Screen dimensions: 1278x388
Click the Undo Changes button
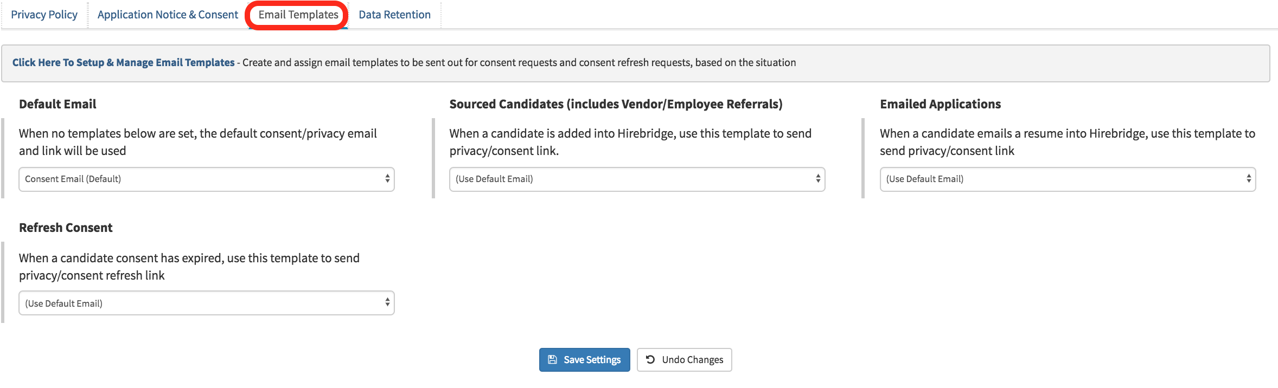(x=684, y=360)
